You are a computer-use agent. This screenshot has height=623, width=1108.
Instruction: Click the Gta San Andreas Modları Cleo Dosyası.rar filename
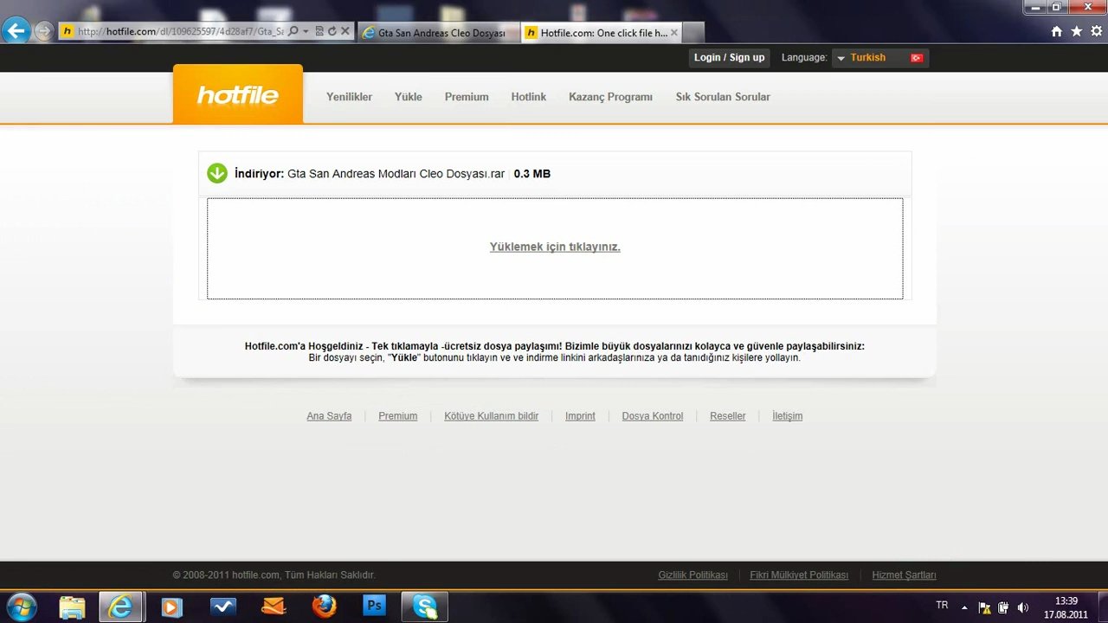(396, 174)
